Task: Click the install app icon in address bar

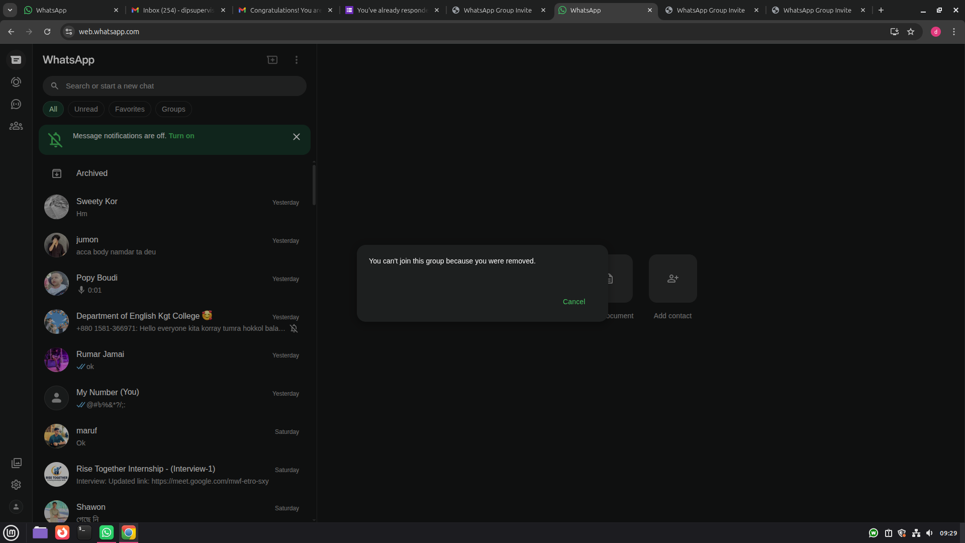Action: (895, 32)
